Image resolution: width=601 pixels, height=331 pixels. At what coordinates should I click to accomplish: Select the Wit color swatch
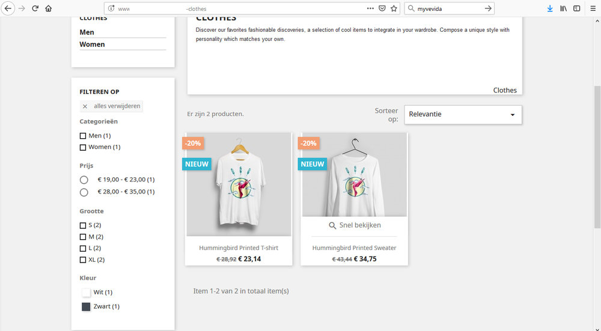(x=86, y=293)
